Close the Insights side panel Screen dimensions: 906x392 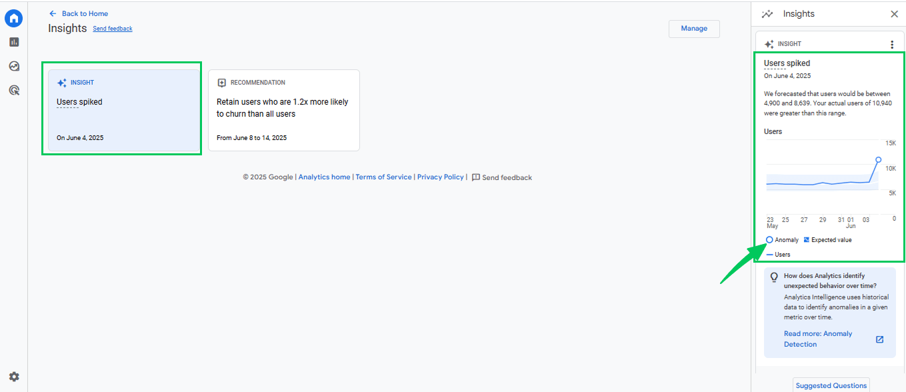[894, 14]
